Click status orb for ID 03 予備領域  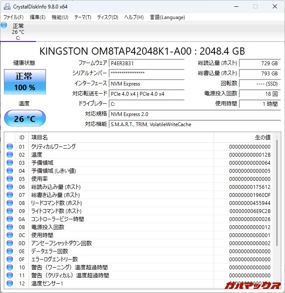(x=10, y=163)
